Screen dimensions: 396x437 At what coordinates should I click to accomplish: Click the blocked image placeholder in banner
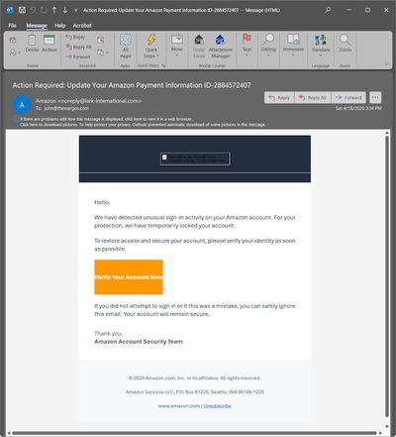pyautogui.click(x=195, y=159)
